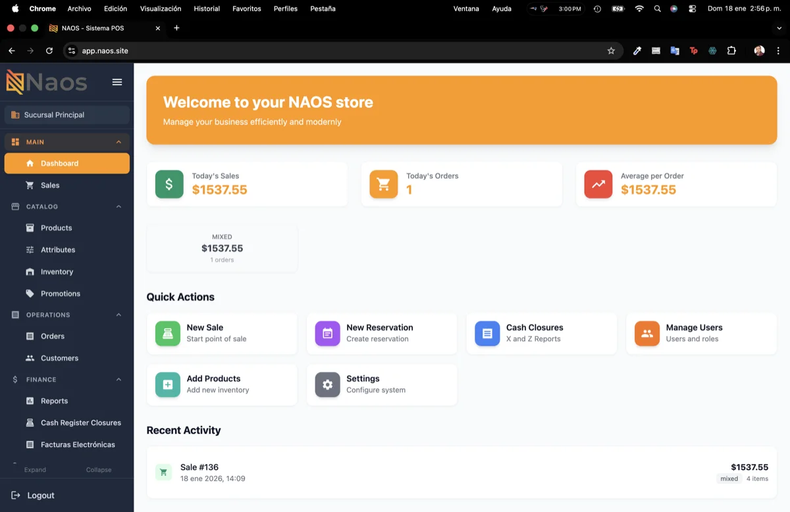Bookmark the page with the star icon

pos(612,51)
